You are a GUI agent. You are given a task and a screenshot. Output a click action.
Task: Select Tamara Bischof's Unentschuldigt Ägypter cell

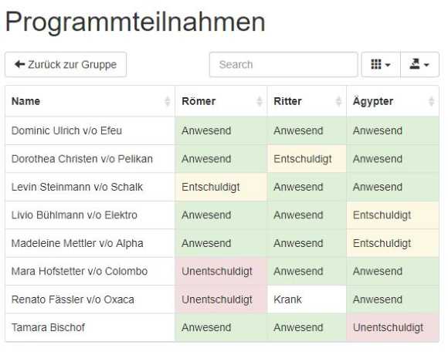tap(393, 327)
